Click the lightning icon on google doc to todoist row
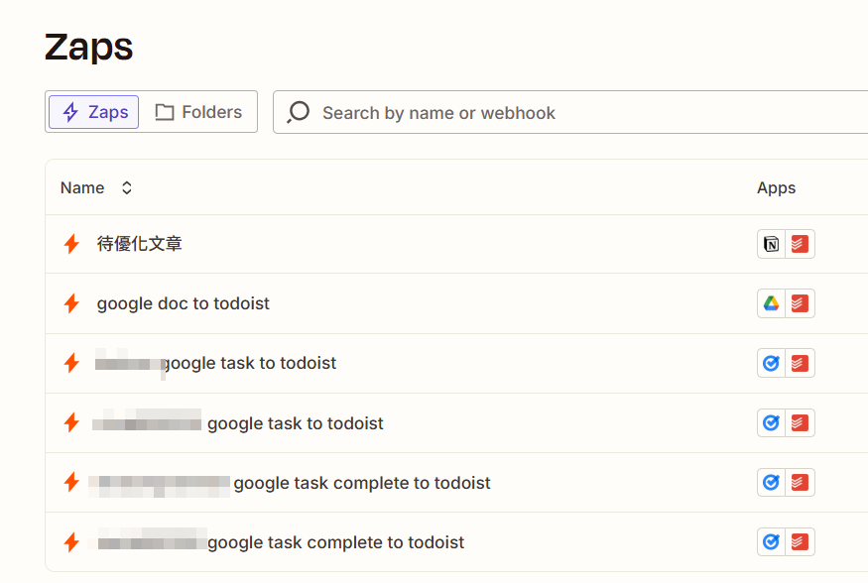This screenshot has height=583, width=868. click(x=70, y=303)
